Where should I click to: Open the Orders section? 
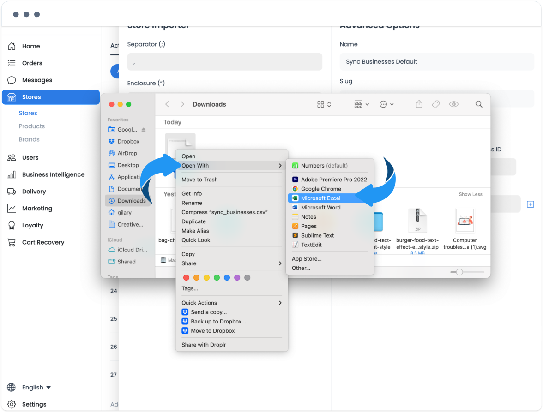(x=32, y=63)
